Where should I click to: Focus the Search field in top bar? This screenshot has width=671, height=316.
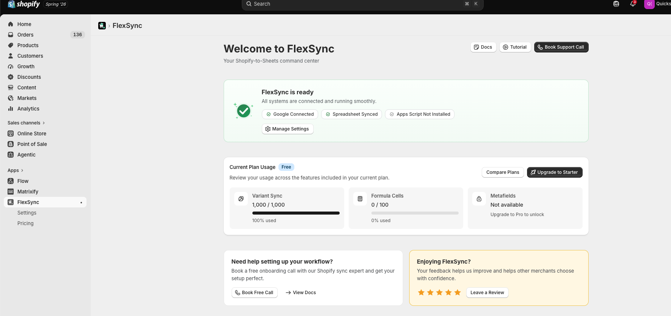pyautogui.click(x=362, y=4)
